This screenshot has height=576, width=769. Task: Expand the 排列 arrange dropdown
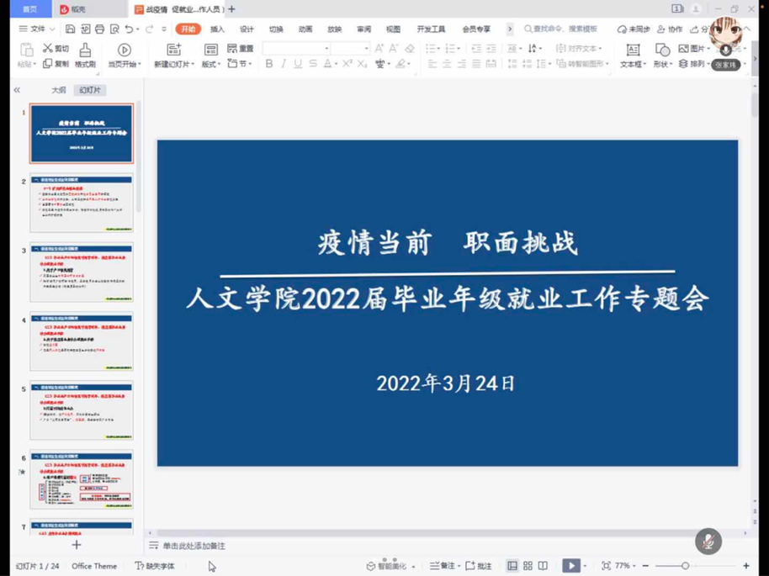click(698, 62)
